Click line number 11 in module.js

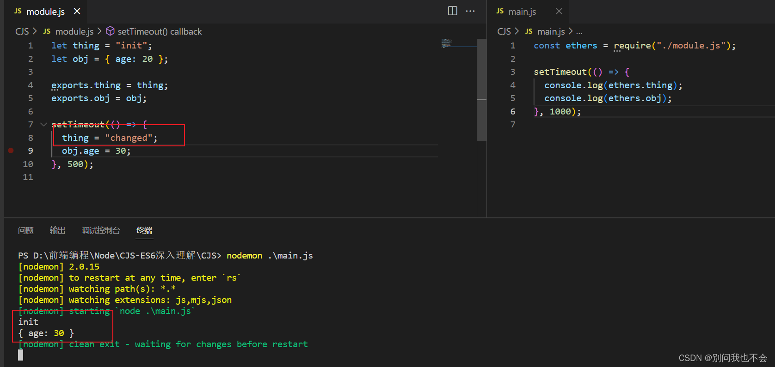(x=28, y=177)
